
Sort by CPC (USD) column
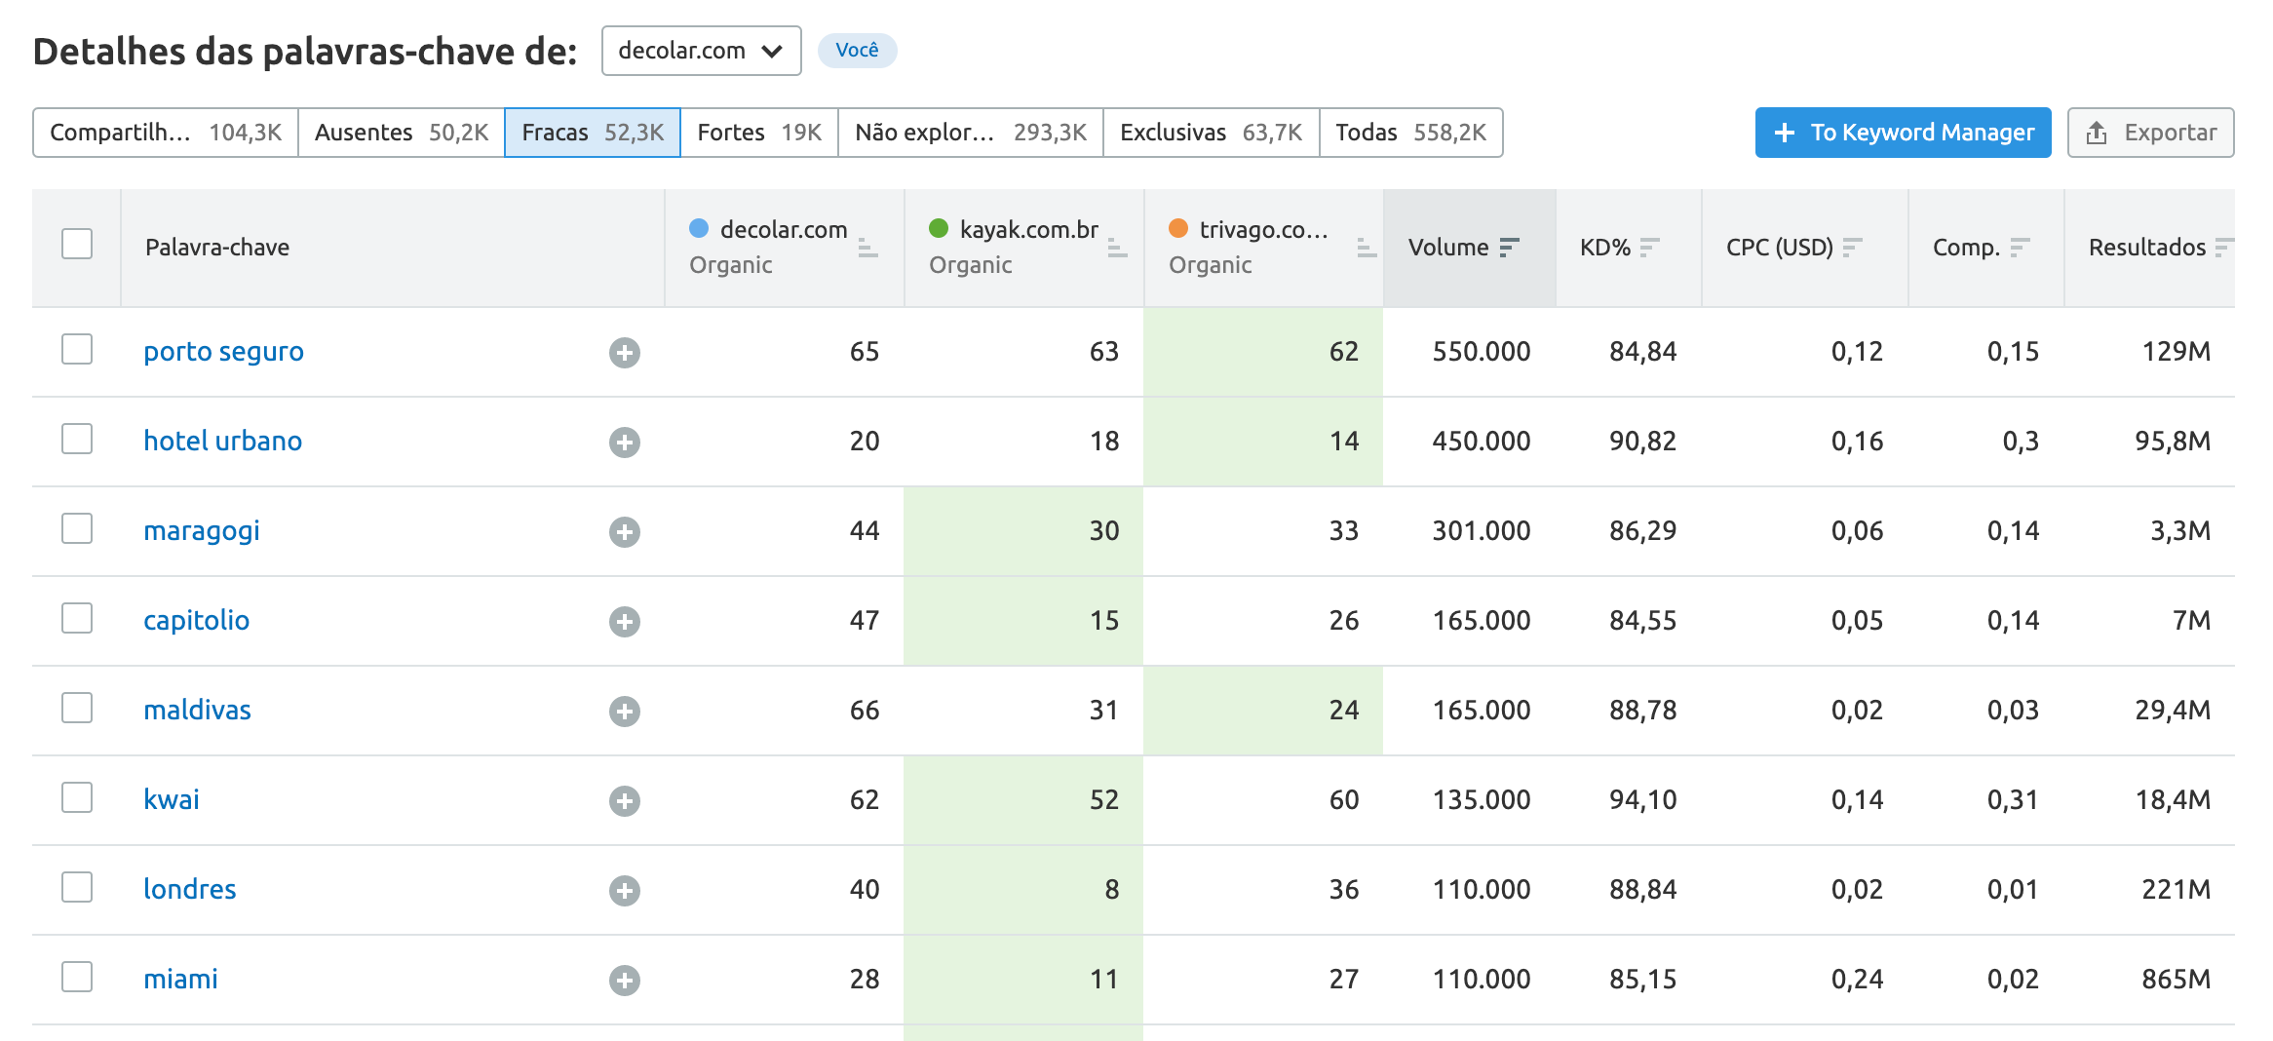[x=1852, y=248]
